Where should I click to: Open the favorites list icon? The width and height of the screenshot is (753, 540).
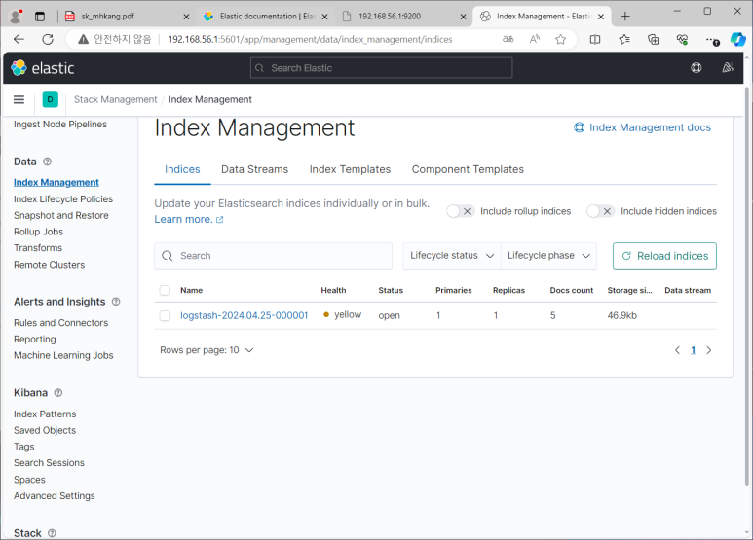click(x=624, y=39)
